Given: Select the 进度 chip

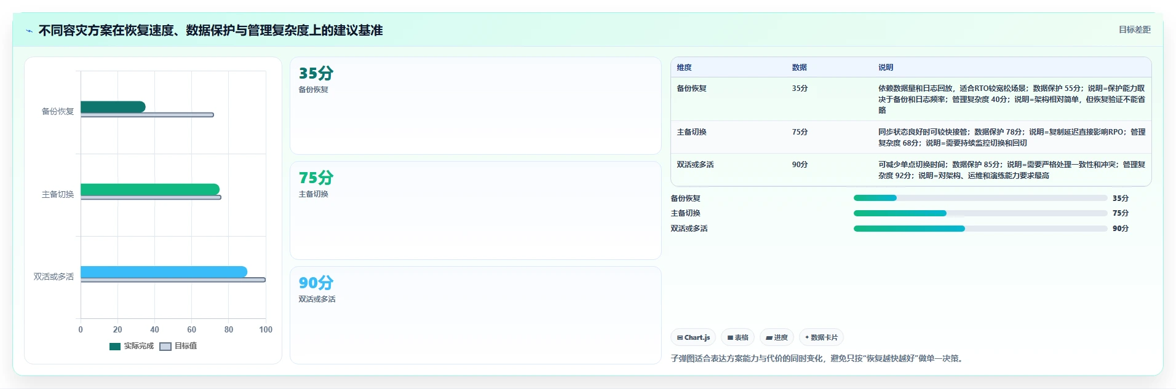Looking at the screenshot, I should pos(777,337).
